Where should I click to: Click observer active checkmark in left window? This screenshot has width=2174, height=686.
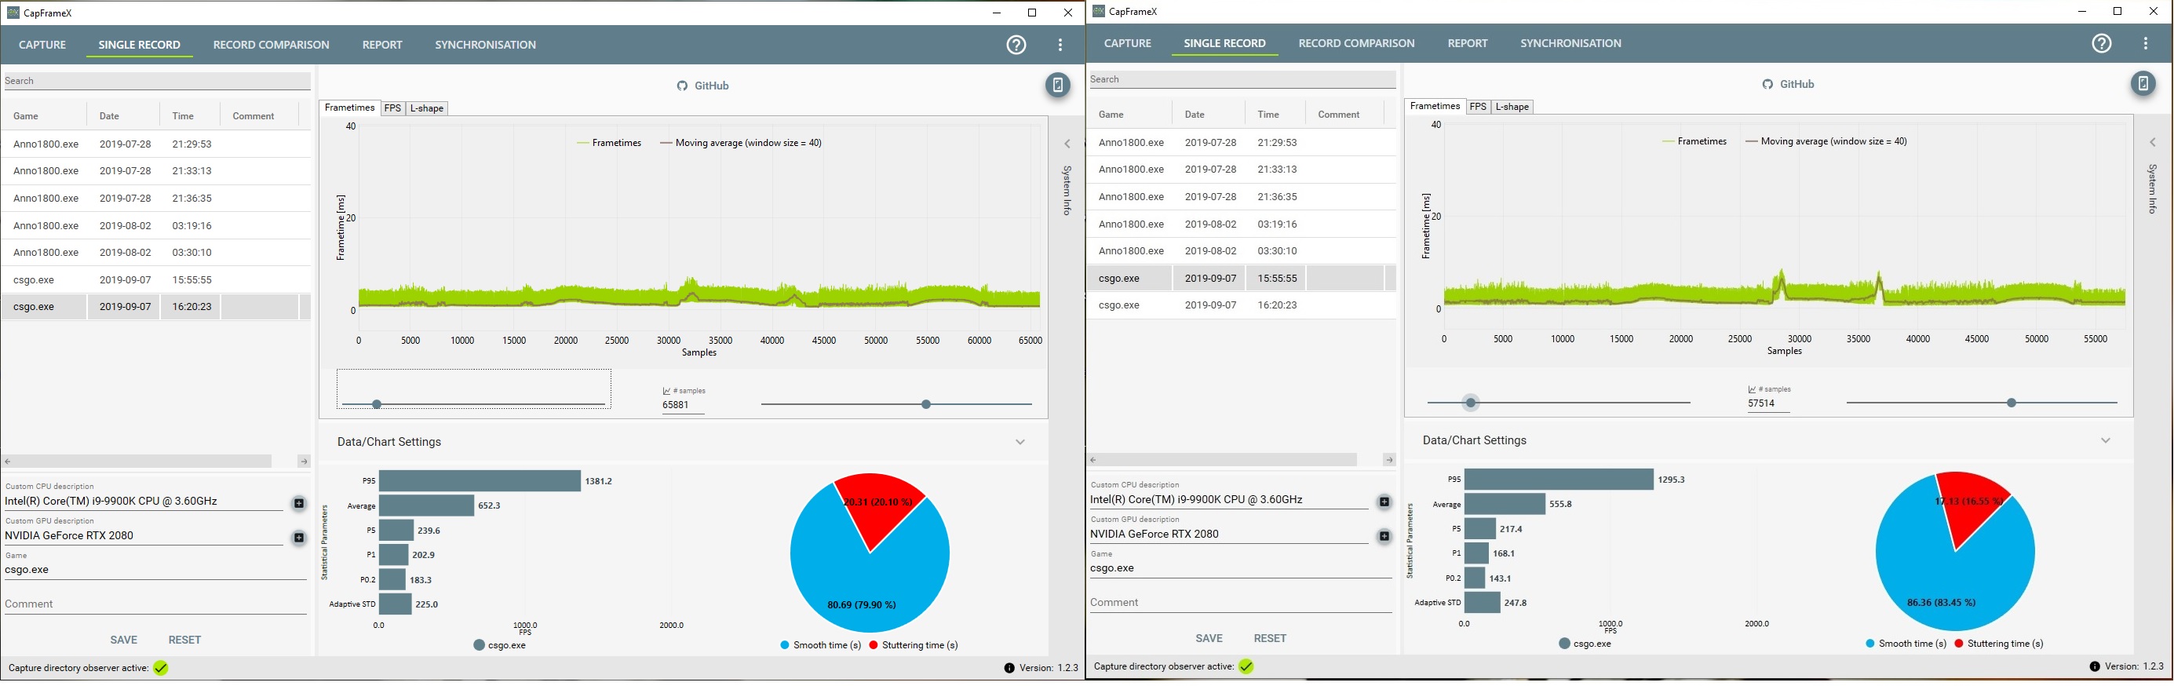pyautogui.click(x=160, y=668)
